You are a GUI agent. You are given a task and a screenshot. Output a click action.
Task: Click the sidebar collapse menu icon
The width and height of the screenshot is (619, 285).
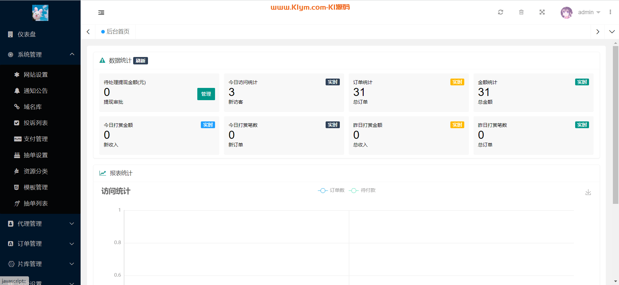101,13
